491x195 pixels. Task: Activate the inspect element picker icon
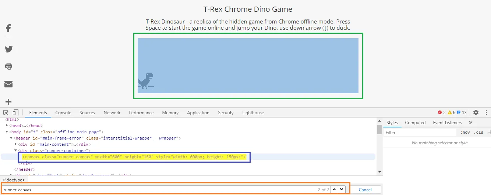click(6, 112)
